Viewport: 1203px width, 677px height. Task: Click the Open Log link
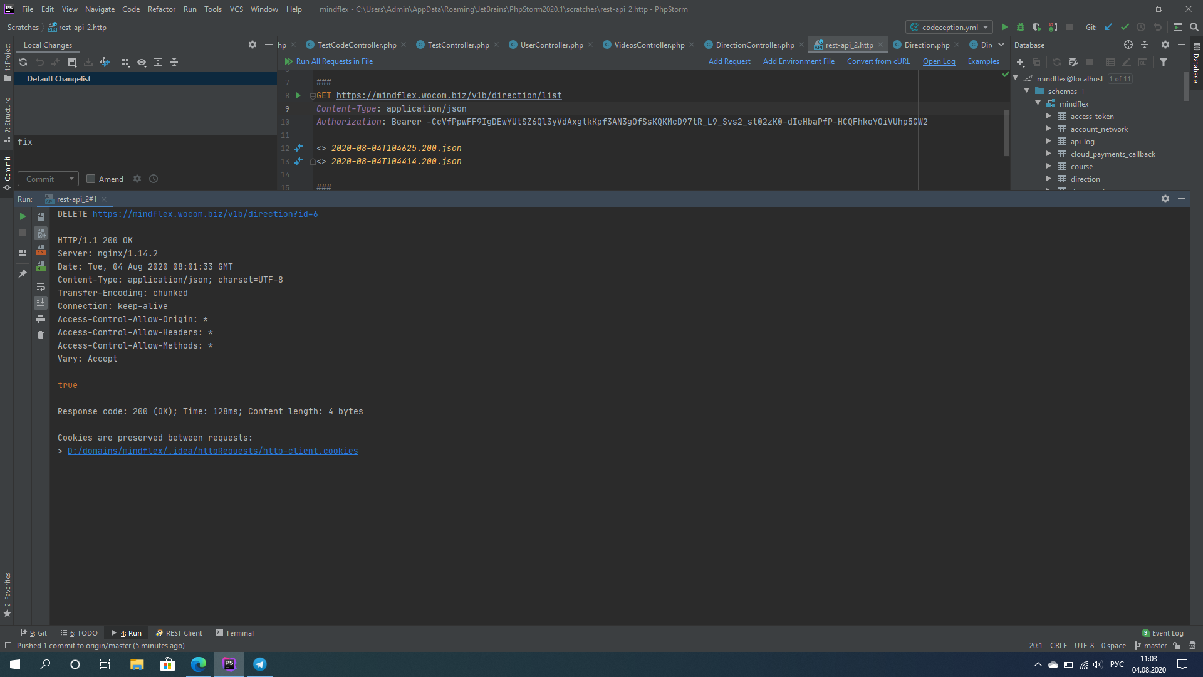[939, 61]
